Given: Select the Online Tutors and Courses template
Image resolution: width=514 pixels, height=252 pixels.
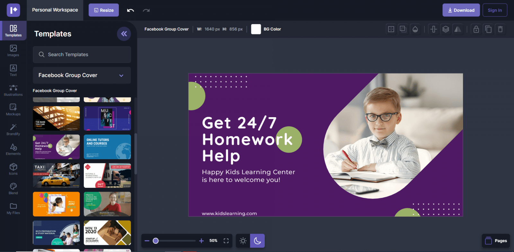Looking at the screenshot, I should [107, 147].
